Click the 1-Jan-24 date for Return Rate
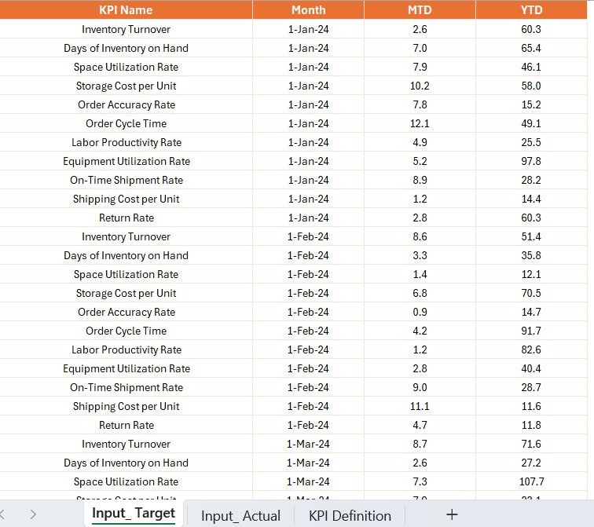Screen dimensions: 594x527 pyautogui.click(x=308, y=218)
